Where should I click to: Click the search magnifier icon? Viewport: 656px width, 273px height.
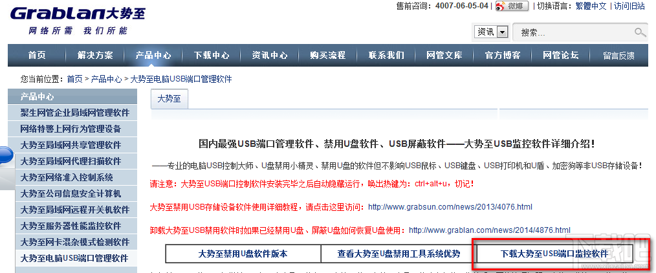pos(640,32)
